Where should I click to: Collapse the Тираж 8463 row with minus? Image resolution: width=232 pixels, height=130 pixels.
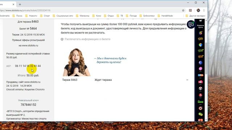coord(187,80)
